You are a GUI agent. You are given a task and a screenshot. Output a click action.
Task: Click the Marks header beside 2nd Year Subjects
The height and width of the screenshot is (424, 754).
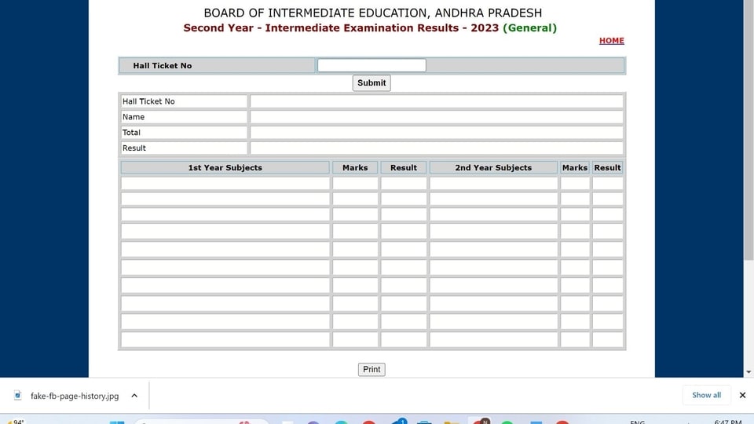[x=575, y=168]
